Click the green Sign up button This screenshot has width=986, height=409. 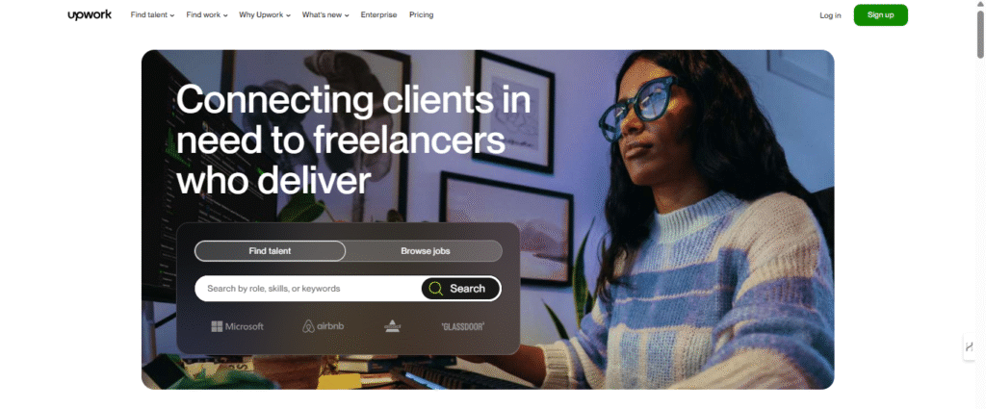[880, 15]
